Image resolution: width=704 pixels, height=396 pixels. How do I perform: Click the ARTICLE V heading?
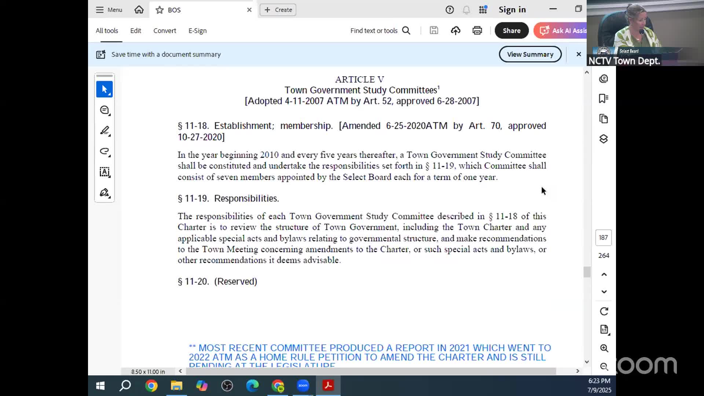click(359, 80)
